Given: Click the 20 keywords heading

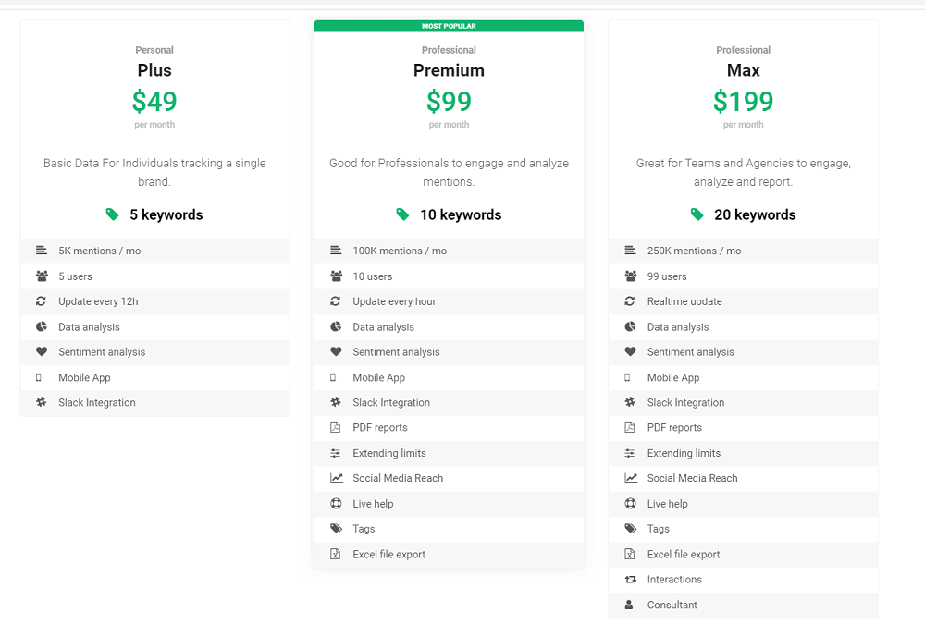Looking at the screenshot, I should (x=755, y=214).
